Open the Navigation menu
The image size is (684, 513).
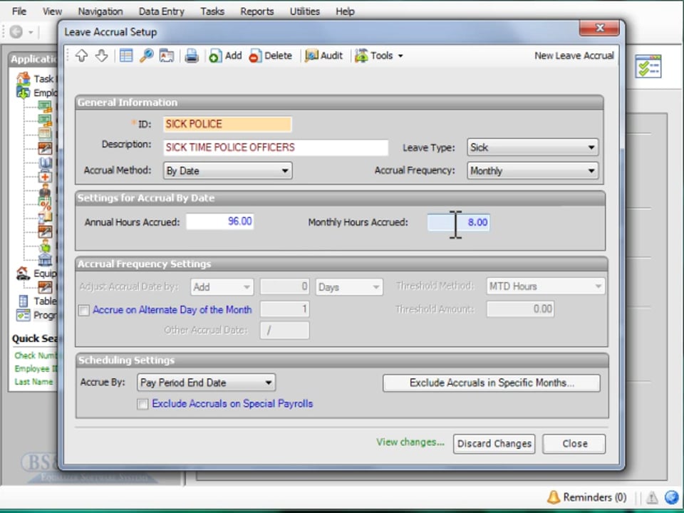[x=100, y=11]
